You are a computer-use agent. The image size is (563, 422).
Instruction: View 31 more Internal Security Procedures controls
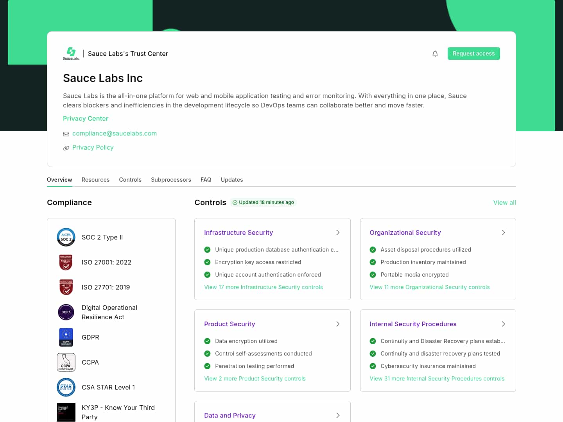pos(437,379)
